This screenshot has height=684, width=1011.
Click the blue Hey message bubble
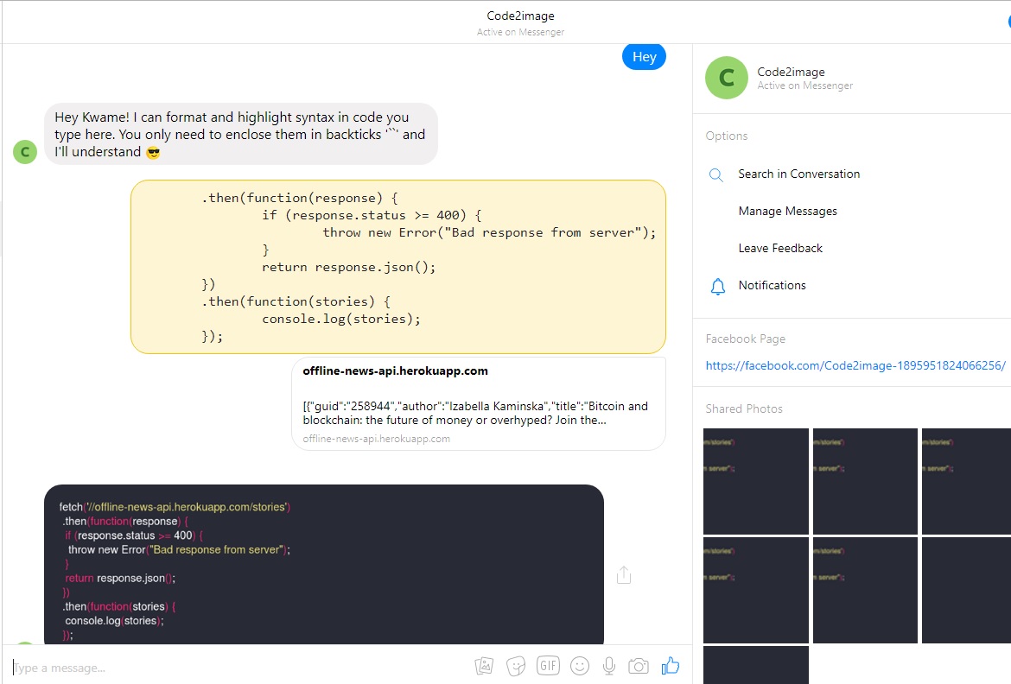click(644, 57)
